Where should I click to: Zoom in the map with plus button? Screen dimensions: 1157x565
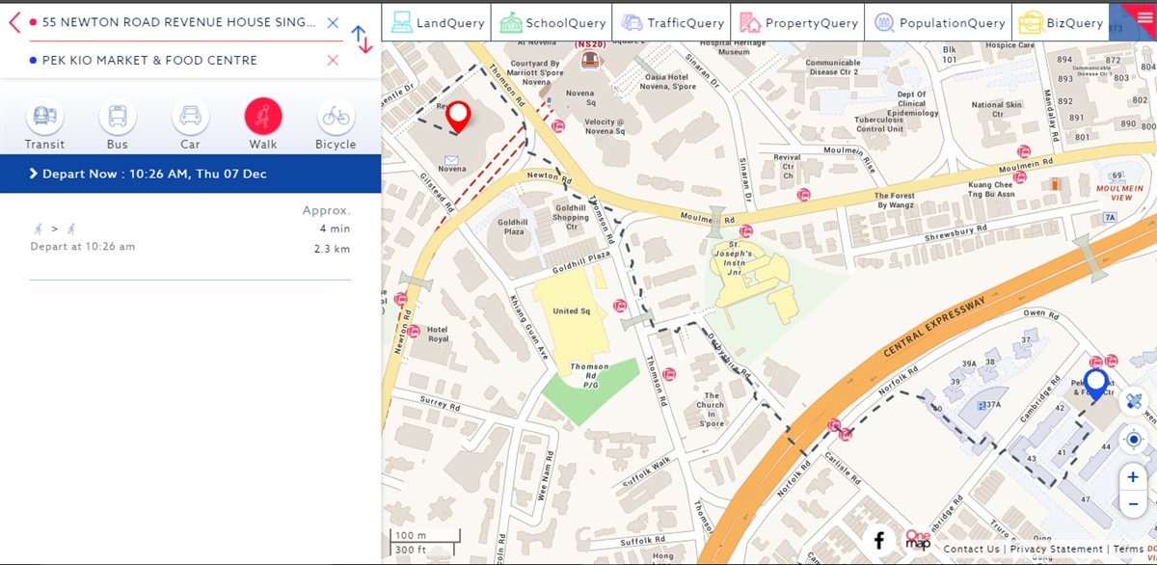tap(1133, 477)
